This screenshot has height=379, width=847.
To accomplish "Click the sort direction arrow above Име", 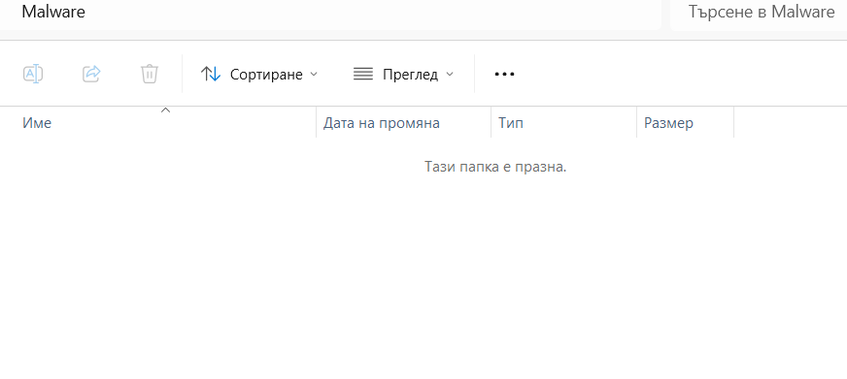I will (x=166, y=111).
